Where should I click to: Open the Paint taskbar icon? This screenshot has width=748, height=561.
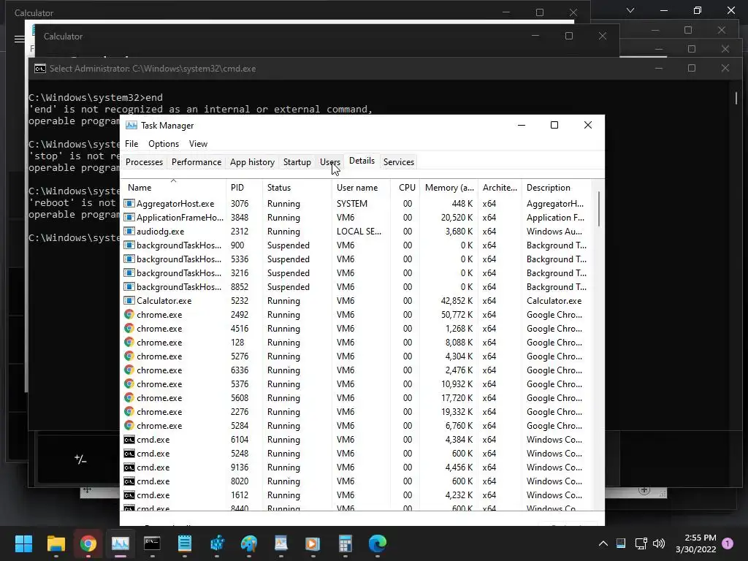click(x=248, y=543)
